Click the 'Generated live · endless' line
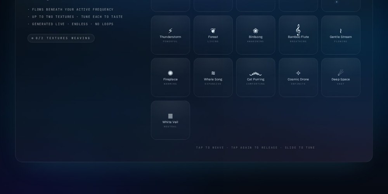This screenshot has height=194, width=388. [x=71, y=24]
